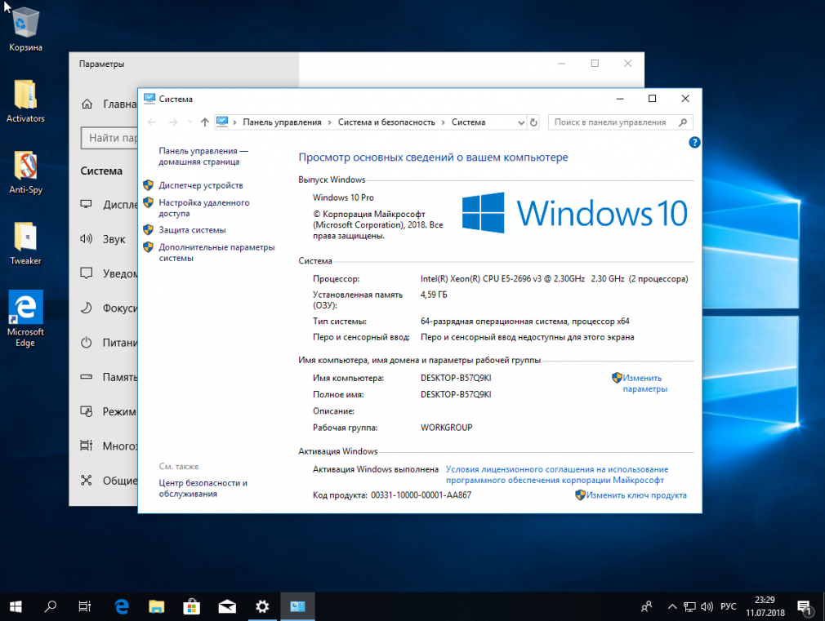The image size is (825, 621).
Task: Go forward in Система window navigation
Action: tap(173, 122)
